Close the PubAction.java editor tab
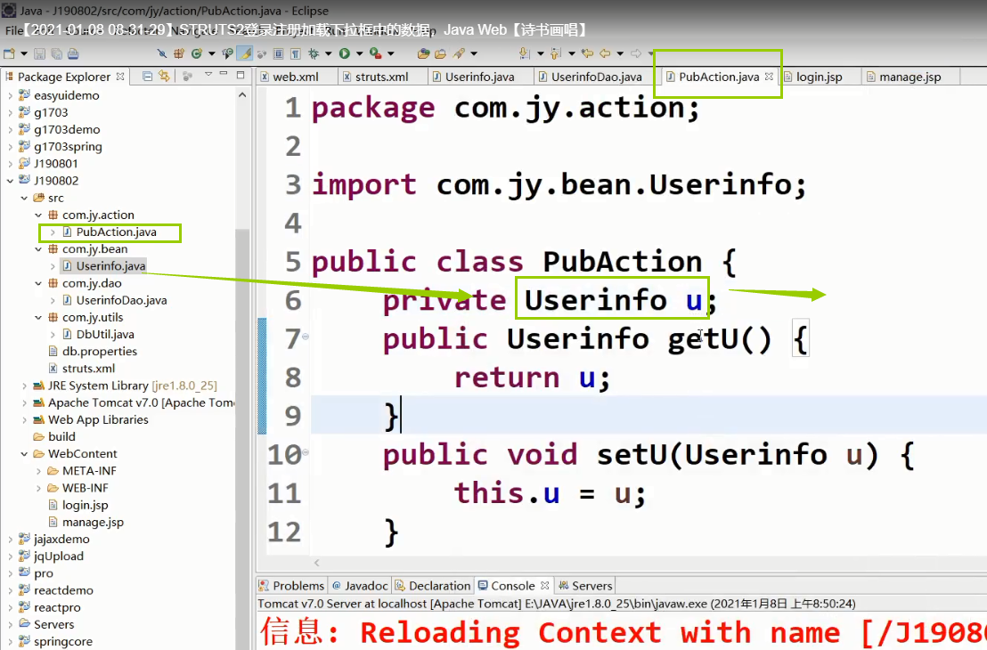The image size is (987, 650). (x=770, y=77)
